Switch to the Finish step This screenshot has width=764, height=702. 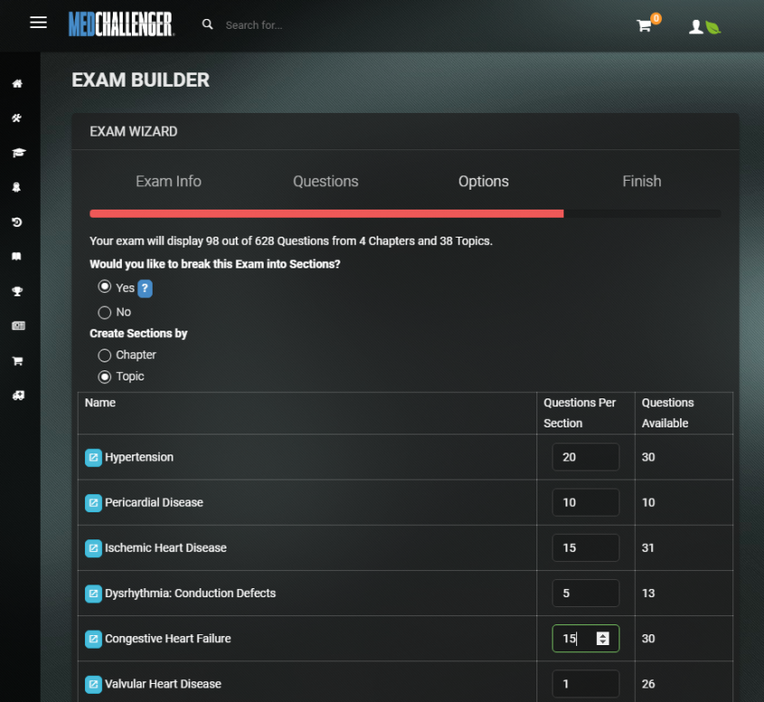click(x=642, y=182)
